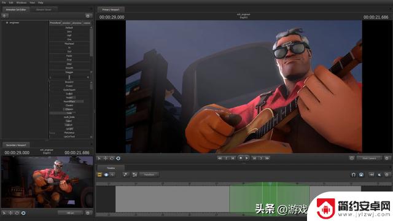Screen dimensions: 393x221
Task: Go to next clip edge
Action: (x=254, y=158)
